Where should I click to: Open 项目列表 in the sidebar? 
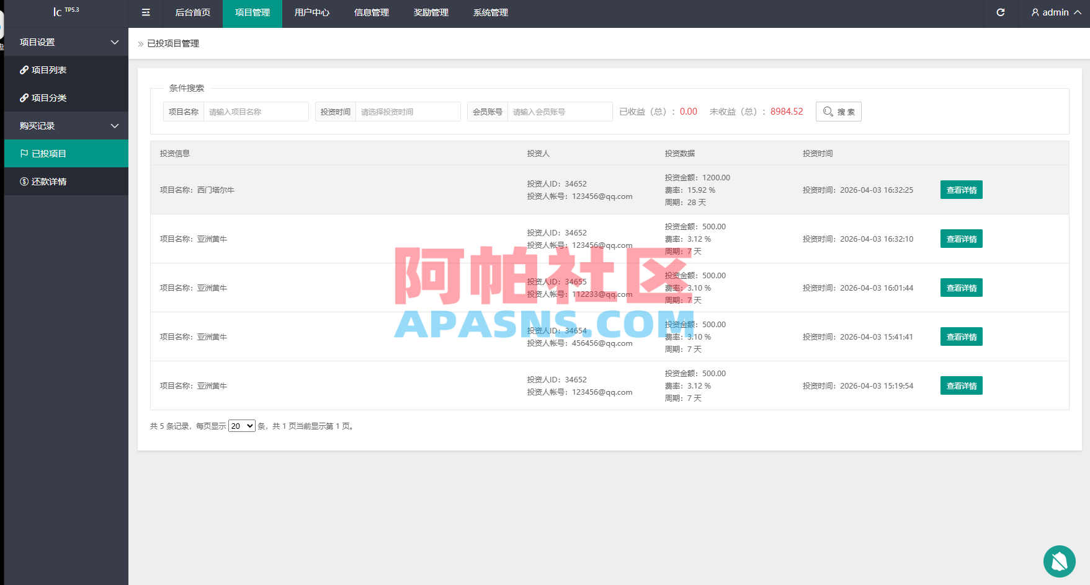66,70
